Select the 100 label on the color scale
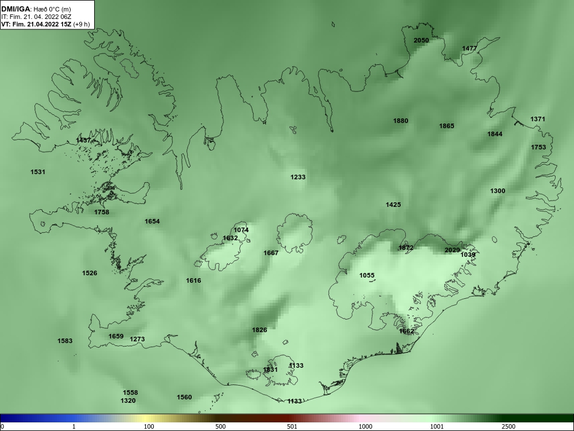 tap(149, 426)
